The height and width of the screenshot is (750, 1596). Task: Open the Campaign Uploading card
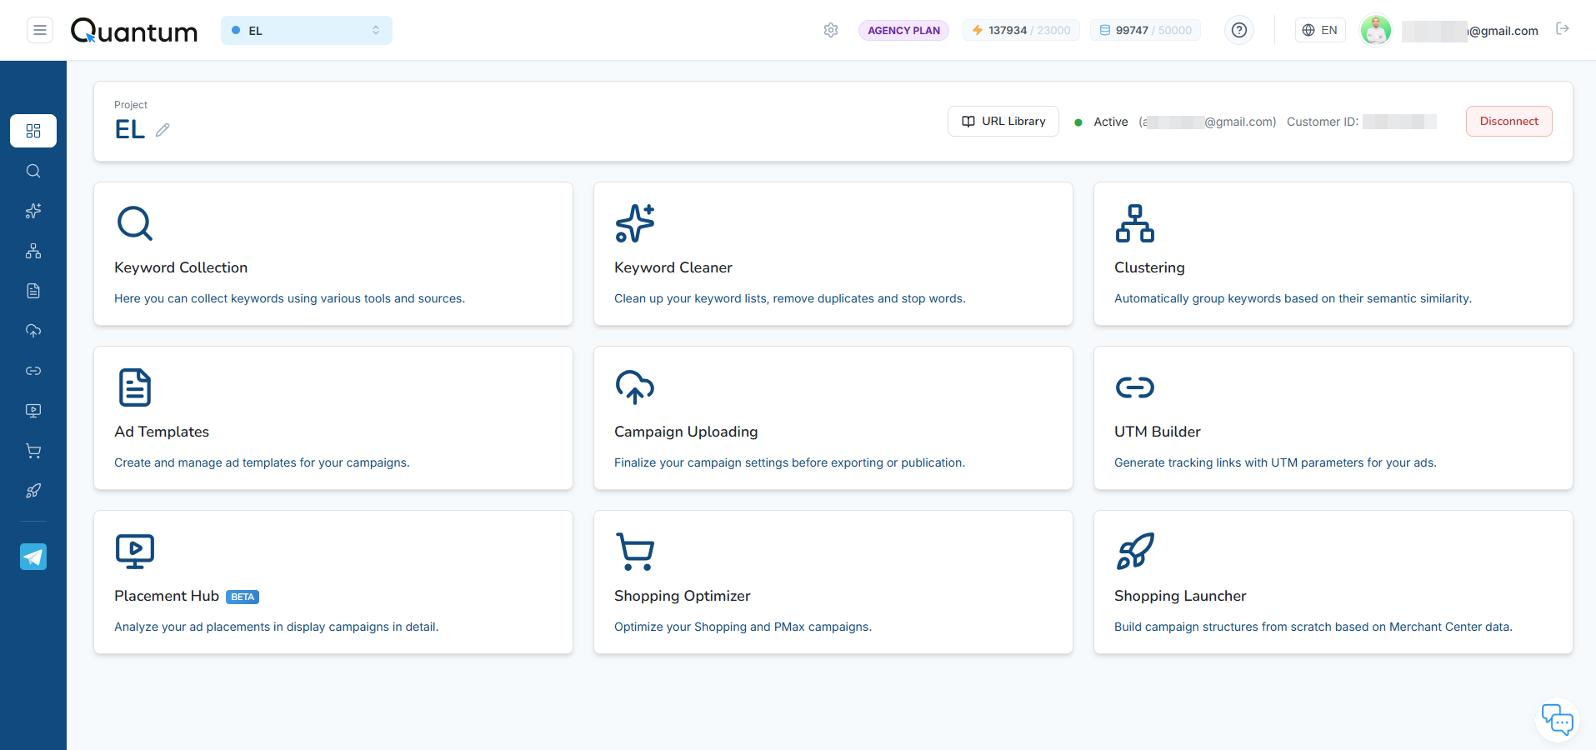click(x=833, y=418)
